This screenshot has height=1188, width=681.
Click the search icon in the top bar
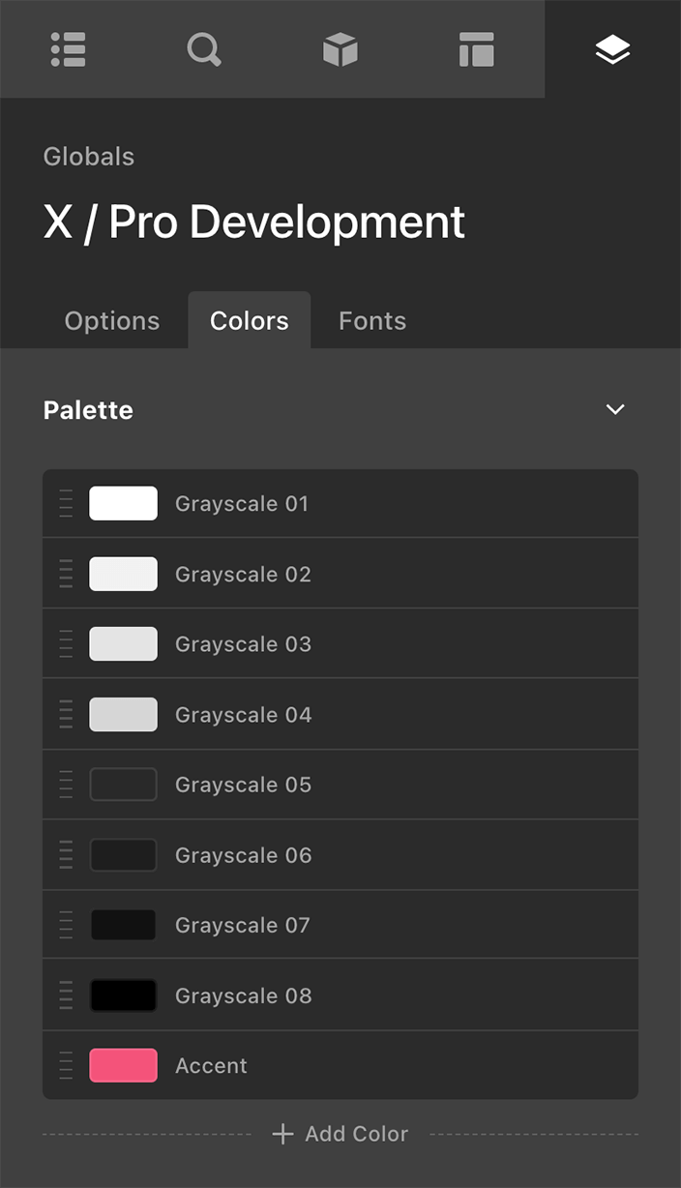click(204, 49)
